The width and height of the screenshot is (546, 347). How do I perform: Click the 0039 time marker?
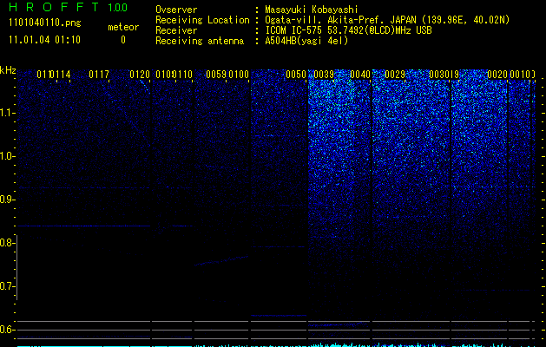pos(324,75)
